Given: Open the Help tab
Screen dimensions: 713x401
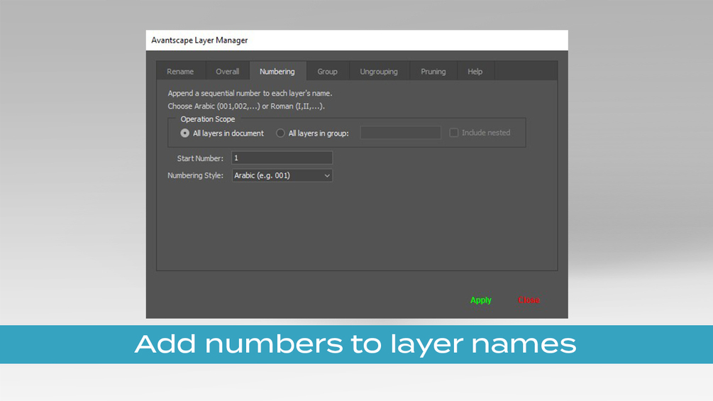Looking at the screenshot, I should pyautogui.click(x=475, y=72).
